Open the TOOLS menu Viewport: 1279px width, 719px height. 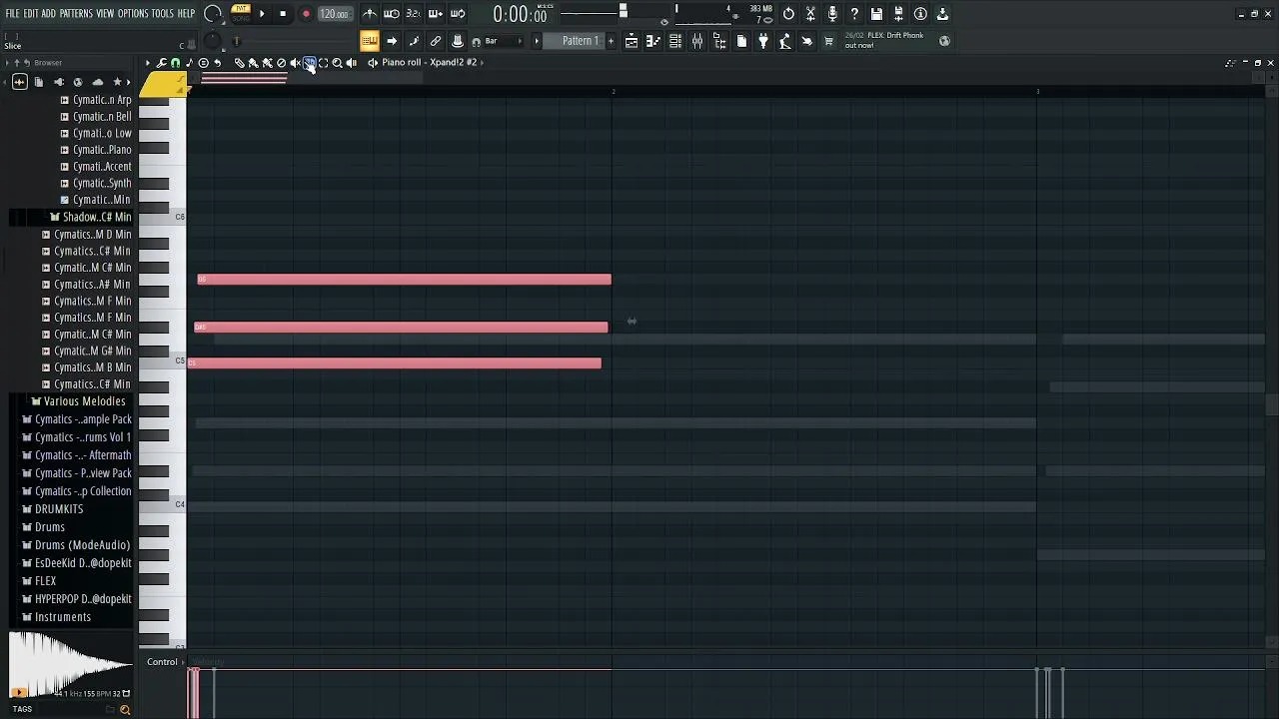point(163,14)
